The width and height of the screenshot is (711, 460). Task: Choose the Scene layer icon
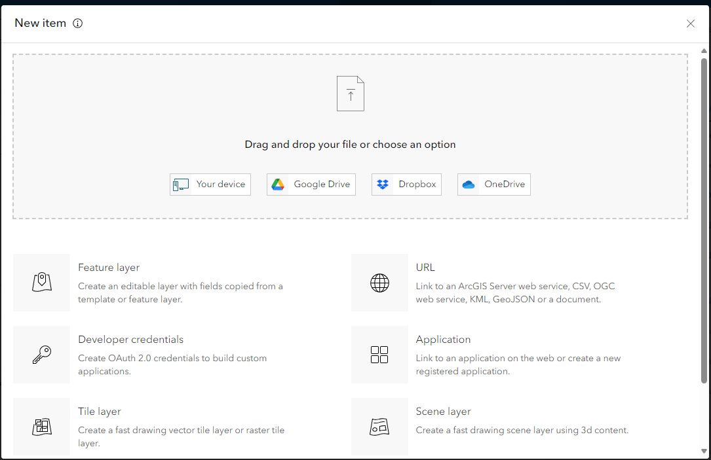(x=379, y=427)
